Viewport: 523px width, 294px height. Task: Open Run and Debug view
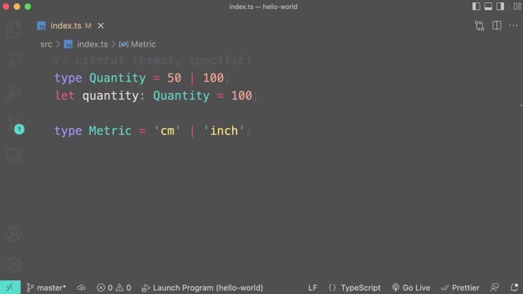(14, 92)
